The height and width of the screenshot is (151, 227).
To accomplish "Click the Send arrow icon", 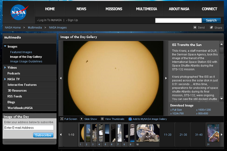I will 195,28.
